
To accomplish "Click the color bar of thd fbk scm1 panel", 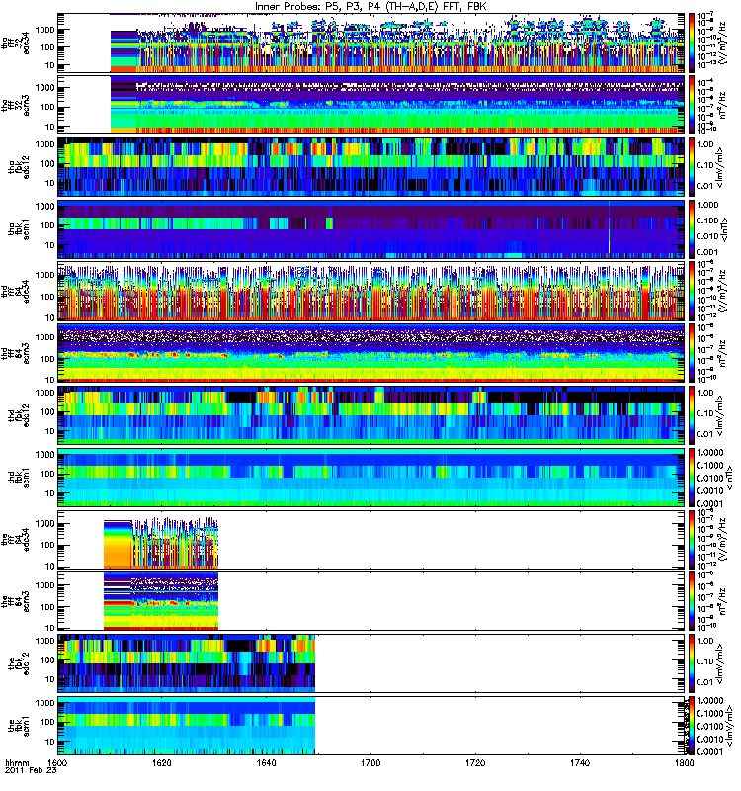I will 693,478.
